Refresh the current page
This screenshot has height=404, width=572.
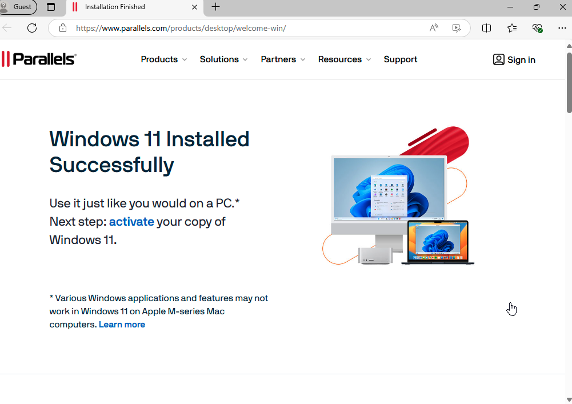[32, 27]
